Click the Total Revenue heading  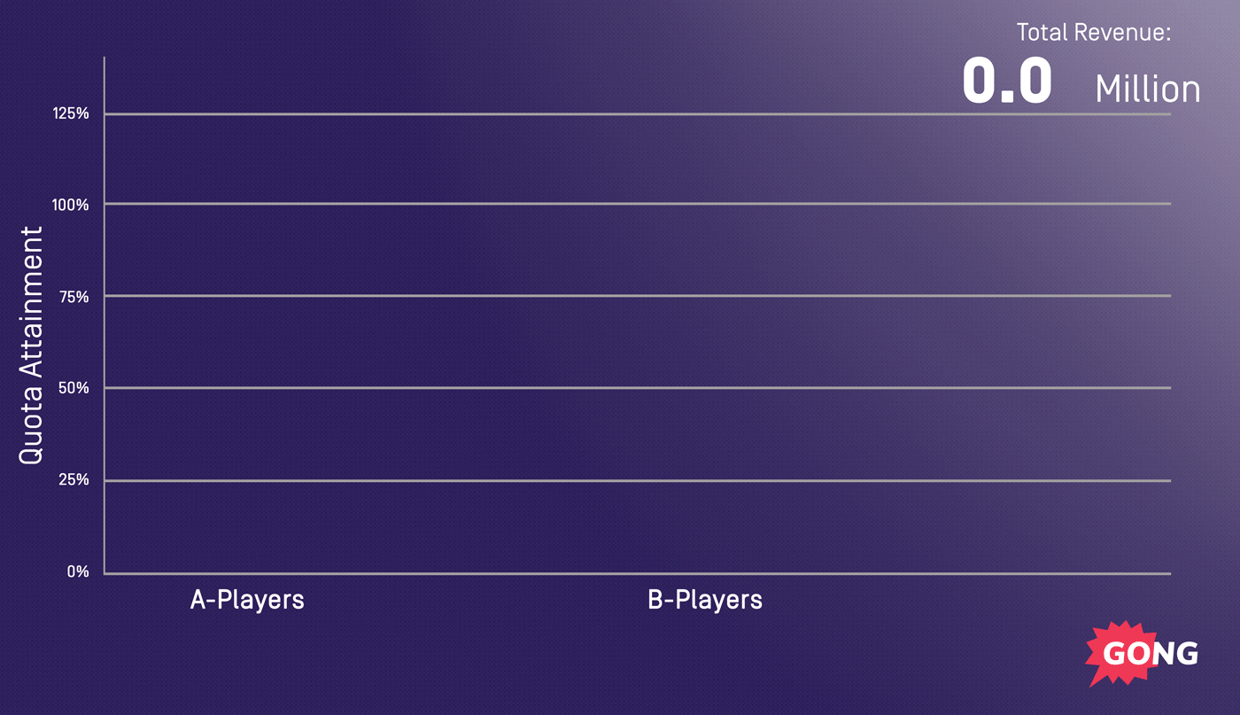1094,33
